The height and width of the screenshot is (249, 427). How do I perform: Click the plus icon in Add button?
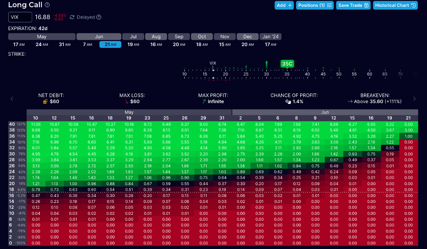pos(290,5)
